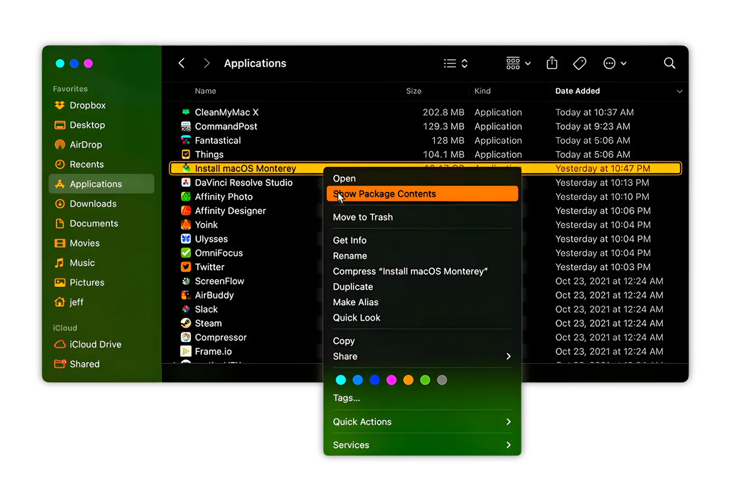
Task: Click the Recents clock icon
Action: coord(60,165)
